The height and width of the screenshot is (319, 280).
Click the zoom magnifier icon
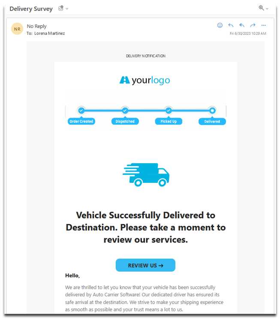click(x=261, y=8)
